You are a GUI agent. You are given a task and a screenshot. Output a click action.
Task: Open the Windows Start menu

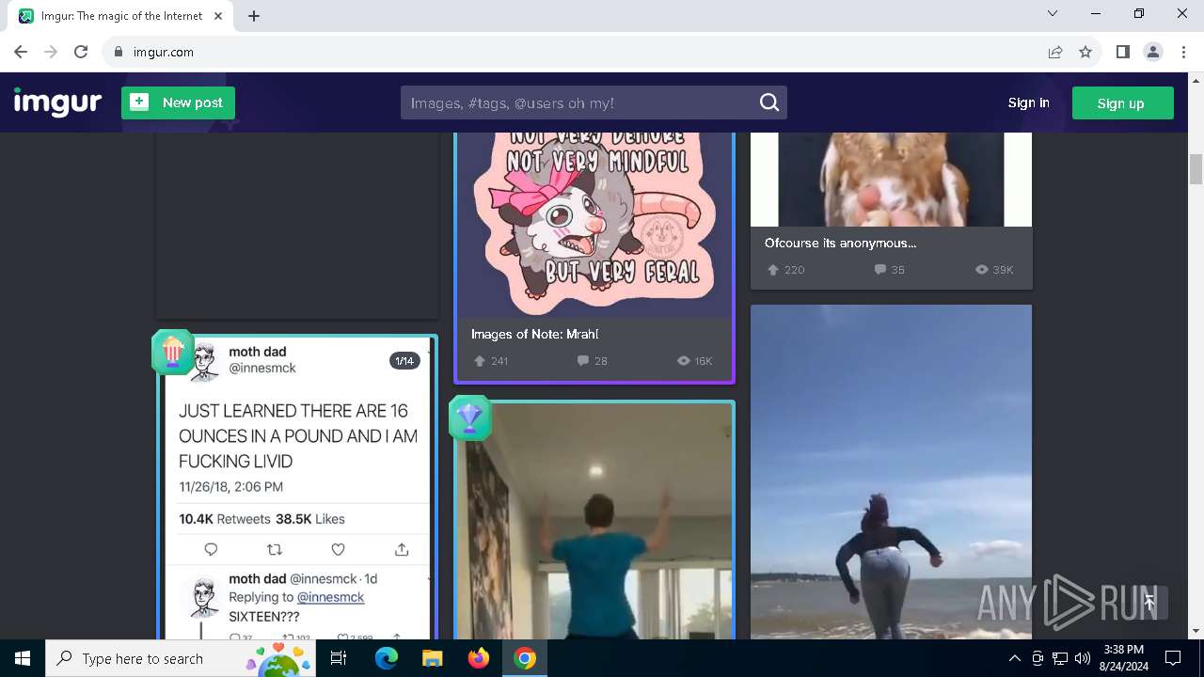coord(23,658)
